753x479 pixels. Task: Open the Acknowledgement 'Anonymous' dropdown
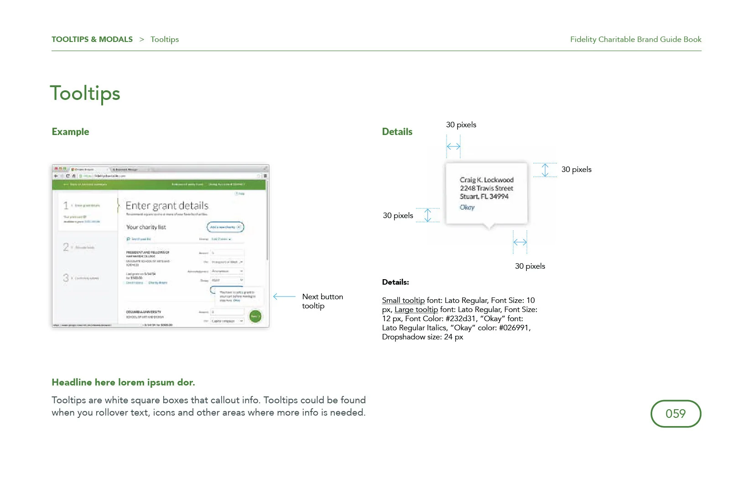point(227,271)
